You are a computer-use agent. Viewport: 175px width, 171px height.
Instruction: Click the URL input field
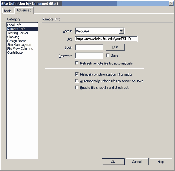coord(106,39)
